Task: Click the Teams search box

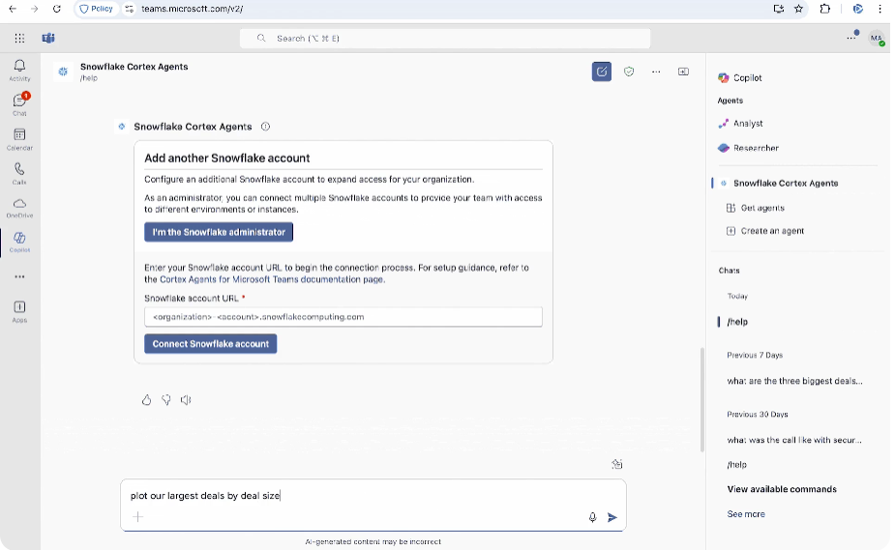Action: pos(445,39)
